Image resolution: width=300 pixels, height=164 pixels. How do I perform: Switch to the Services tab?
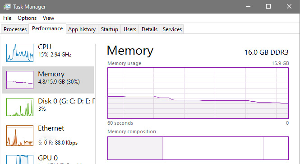[172, 29]
